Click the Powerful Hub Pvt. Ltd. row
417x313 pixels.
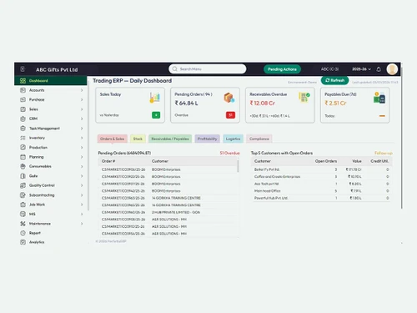click(x=321, y=198)
